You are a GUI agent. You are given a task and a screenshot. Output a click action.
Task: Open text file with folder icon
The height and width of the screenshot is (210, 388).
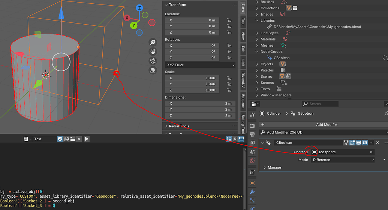[72, 139]
